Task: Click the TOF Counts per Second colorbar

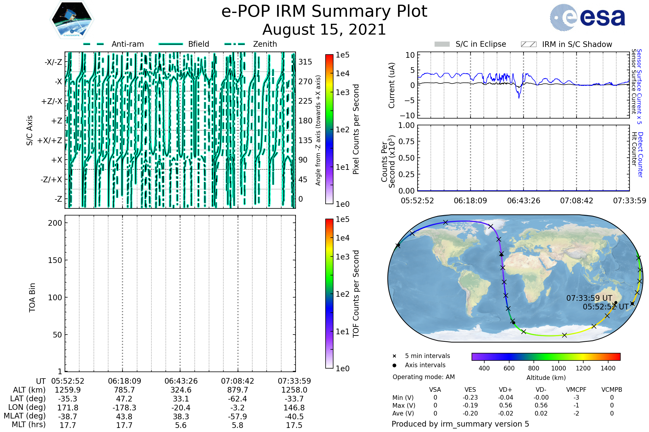Action: pos(329,293)
